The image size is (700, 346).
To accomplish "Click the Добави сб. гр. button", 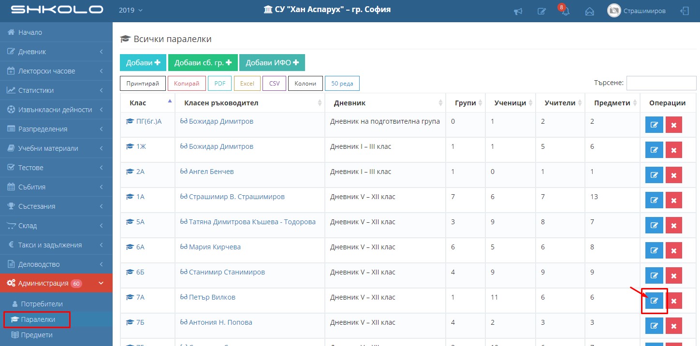I will point(203,63).
